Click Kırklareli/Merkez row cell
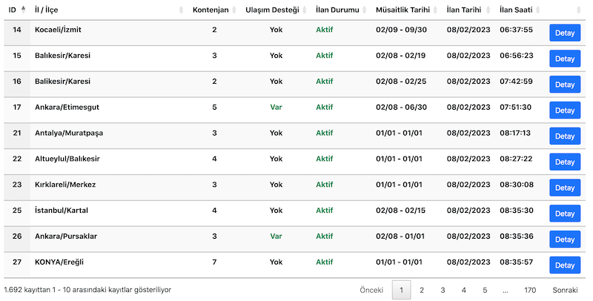The image size is (593, 301). [x=65, y=185]
